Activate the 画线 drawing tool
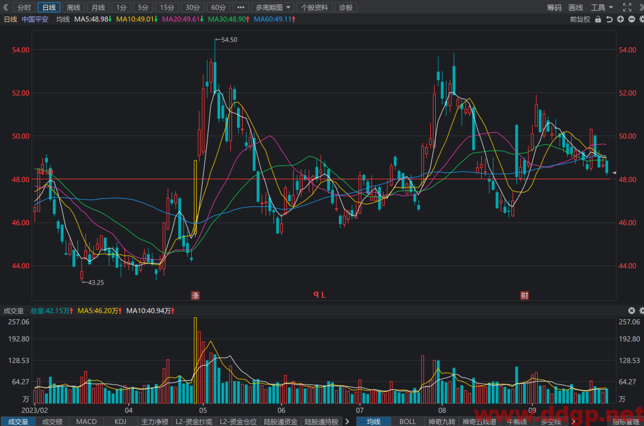 point(575,8)
